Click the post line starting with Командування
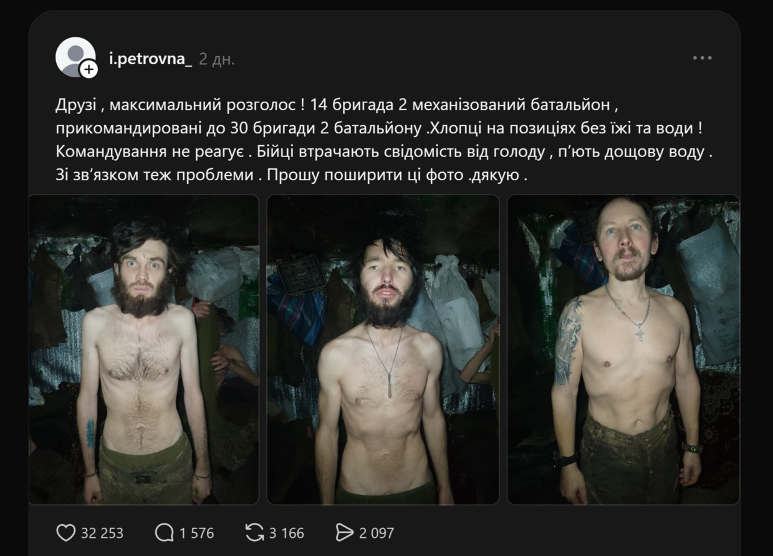This screenshot has width=773, height=556. [x=382, y=151]
